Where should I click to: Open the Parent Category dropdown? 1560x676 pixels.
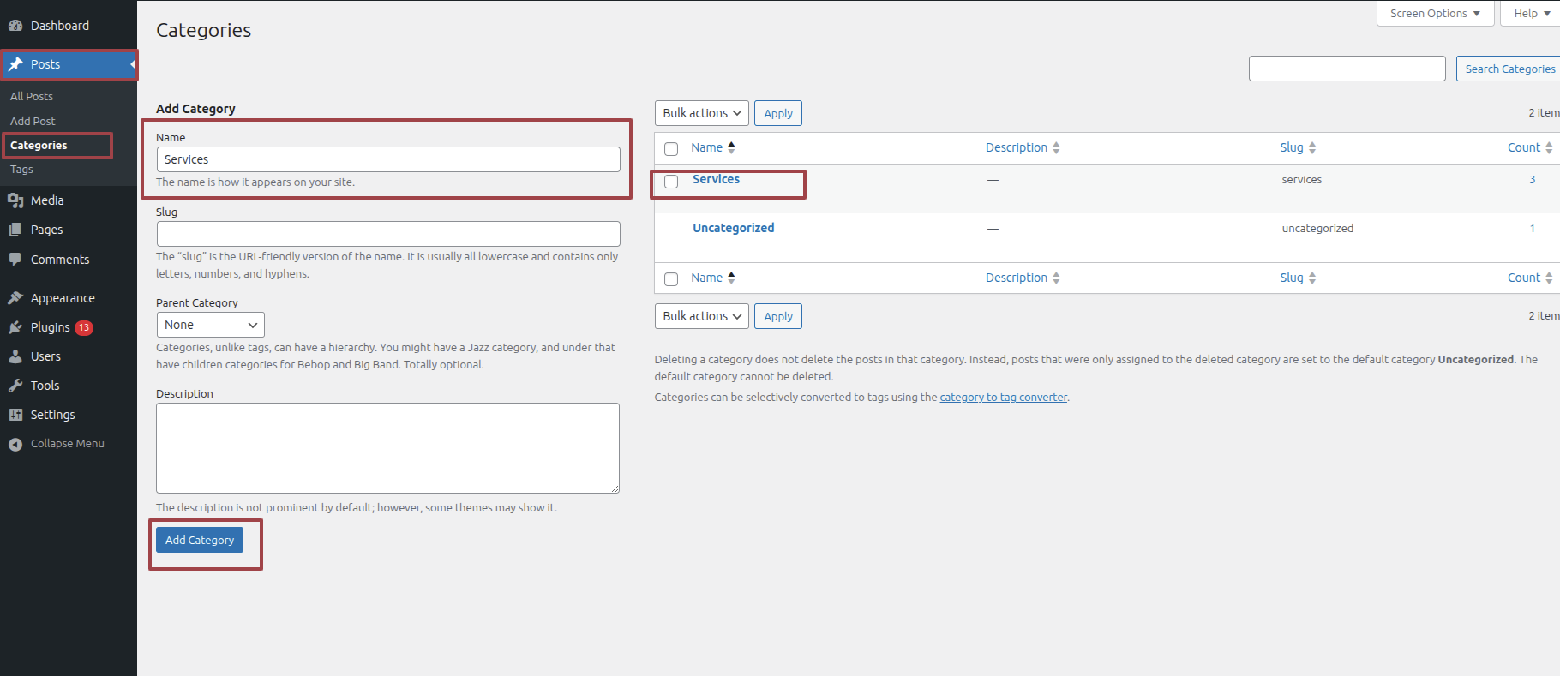[x=210, y=325]
